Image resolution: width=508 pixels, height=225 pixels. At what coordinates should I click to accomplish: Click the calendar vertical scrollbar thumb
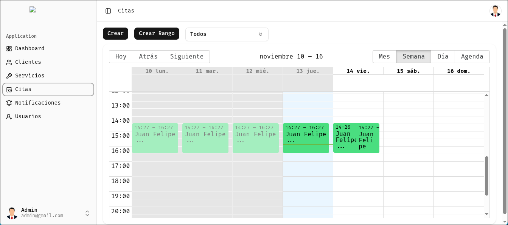click(x=486, y=176)
